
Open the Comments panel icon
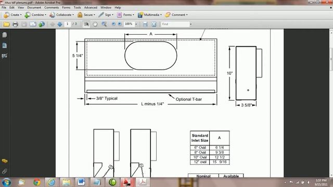click(5, 161)
